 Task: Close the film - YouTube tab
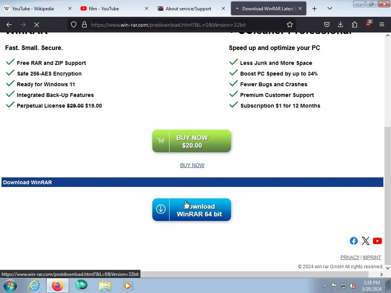[x=147, y=8]
